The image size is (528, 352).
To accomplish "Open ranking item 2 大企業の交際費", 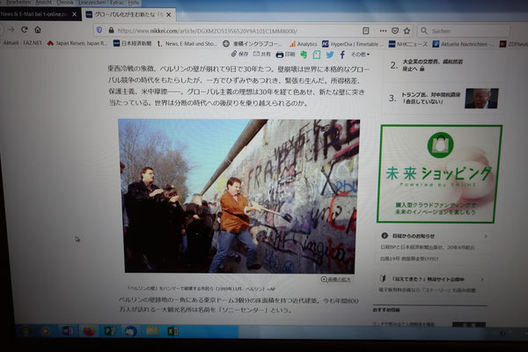I will tap(432, 65).
